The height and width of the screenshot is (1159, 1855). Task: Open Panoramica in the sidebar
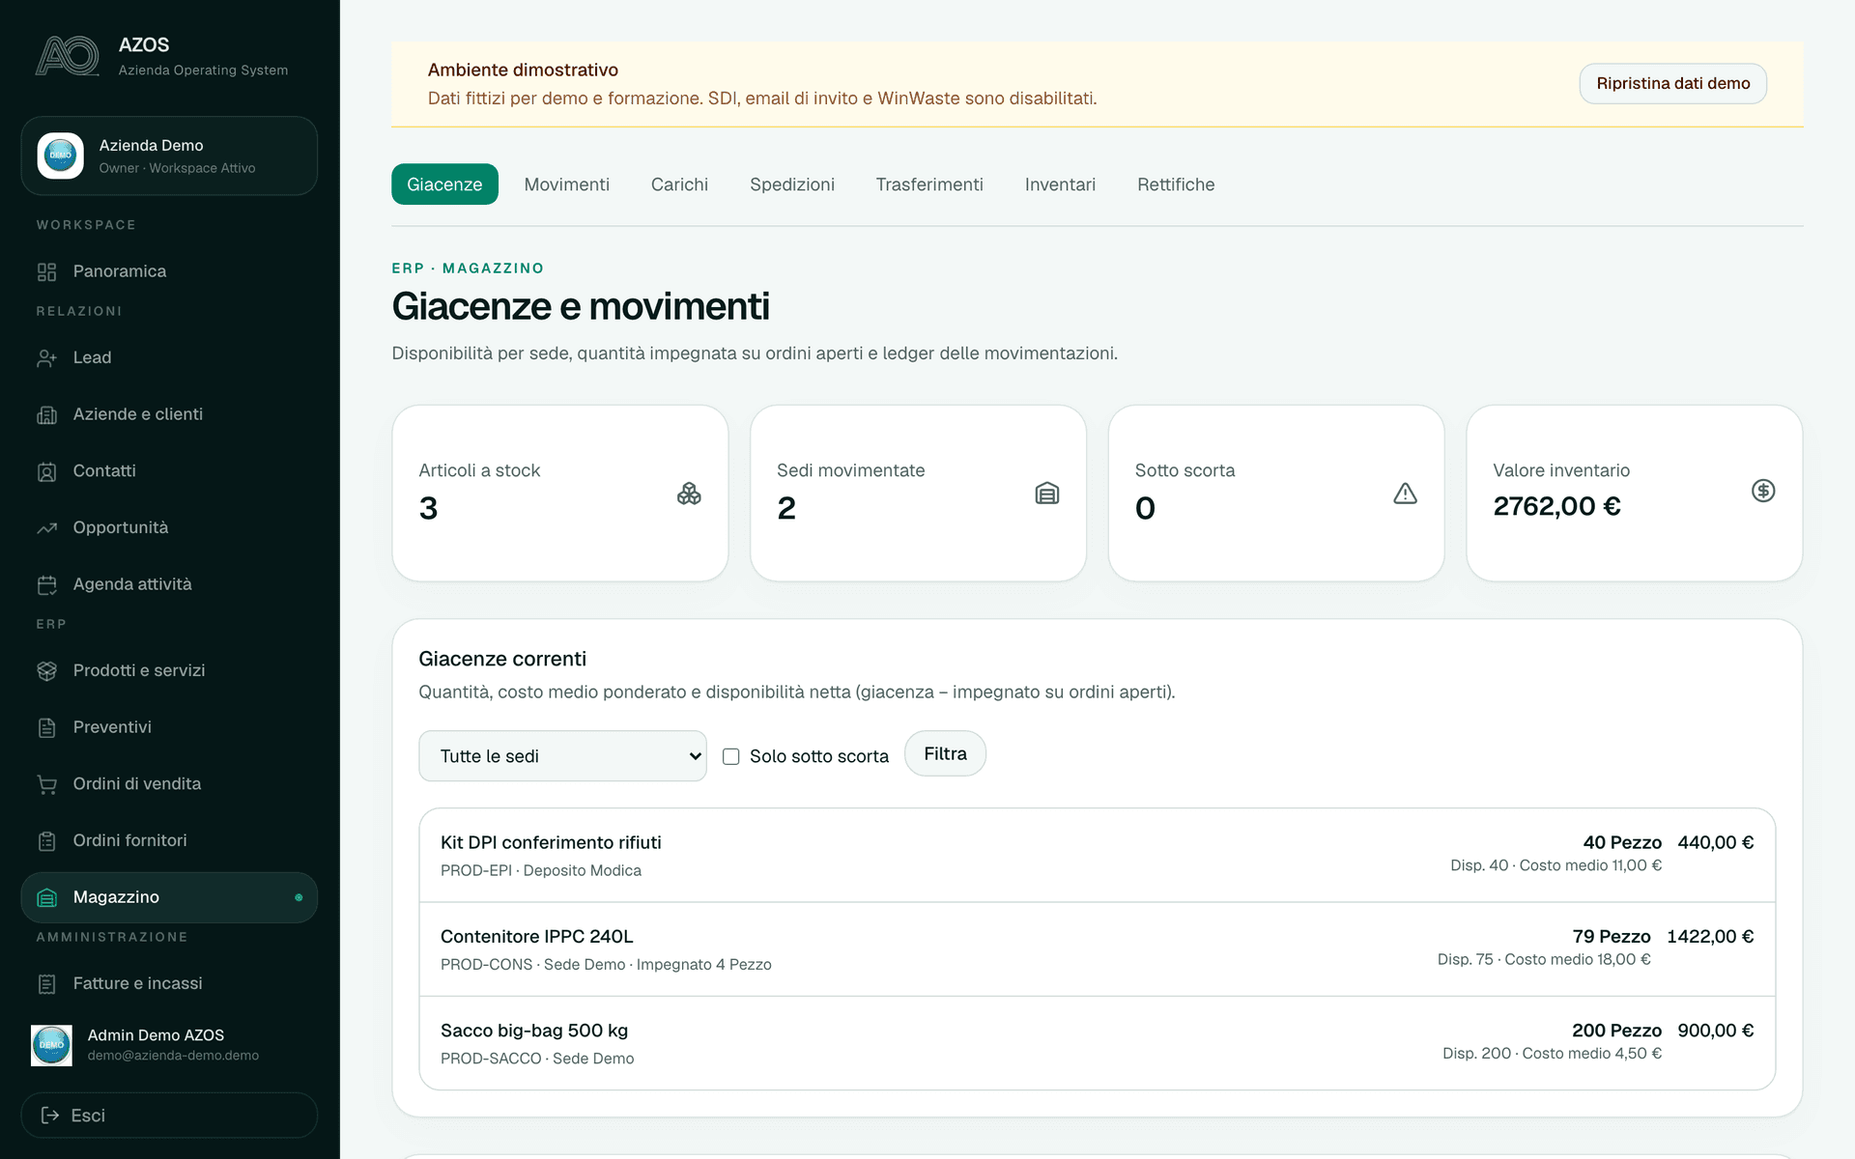point(169,271)
